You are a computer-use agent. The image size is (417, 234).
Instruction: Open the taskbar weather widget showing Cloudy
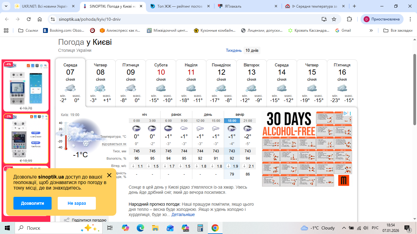[x=317, y=228]
